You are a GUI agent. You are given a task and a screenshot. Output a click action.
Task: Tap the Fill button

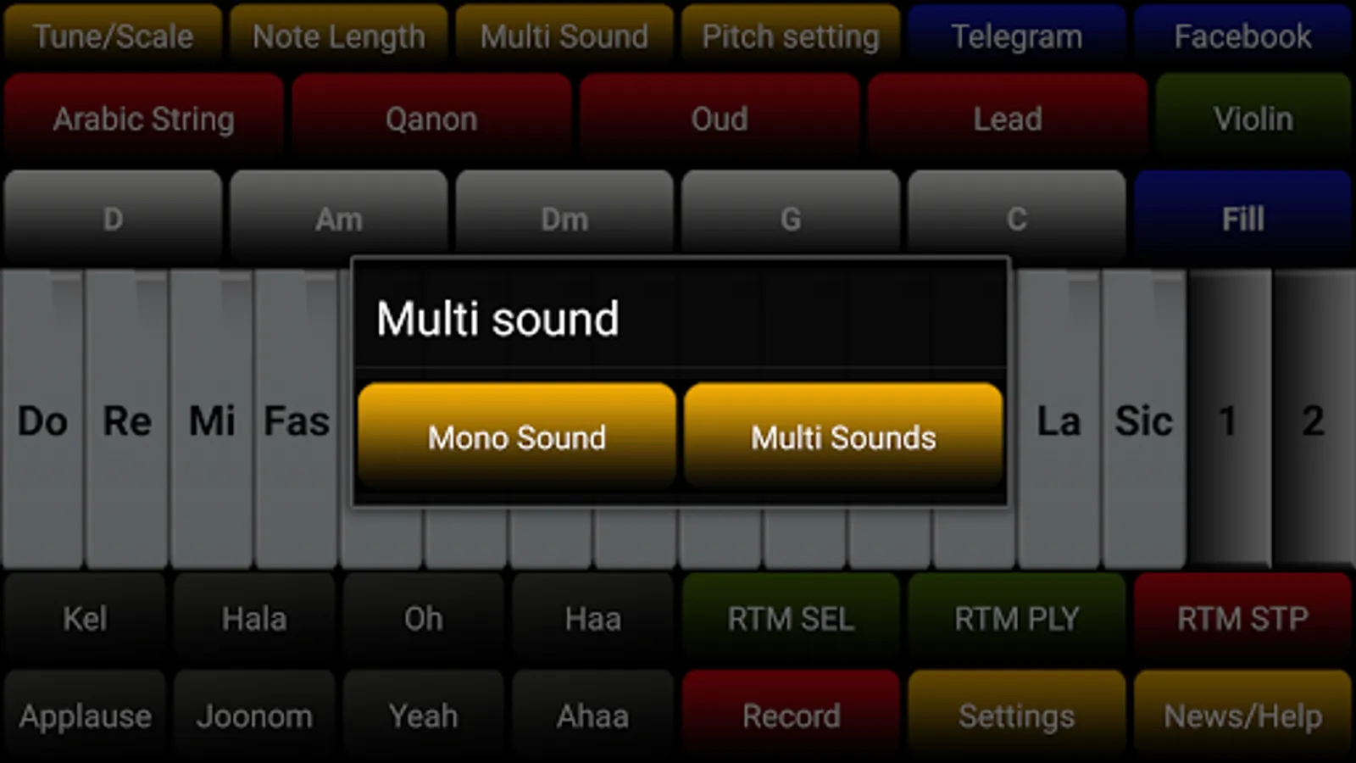(x=1242, y=219)
